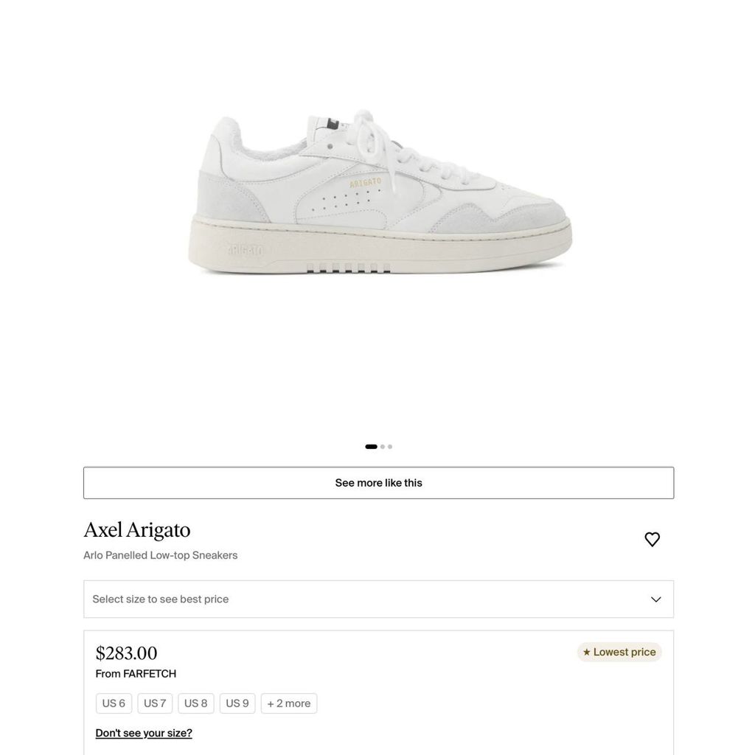The height and width of the screenshot is (755, 755).
Task: Expand size selector using the chevron arrow
Action: (655, 599)
